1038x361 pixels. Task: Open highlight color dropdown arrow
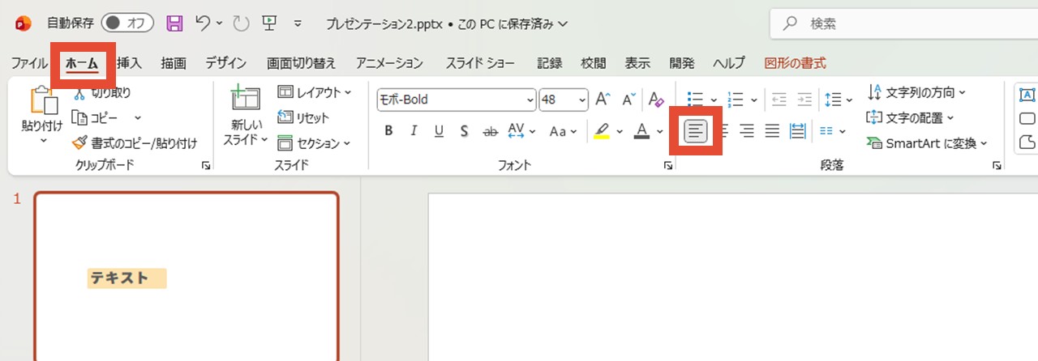tap(620, 131)
